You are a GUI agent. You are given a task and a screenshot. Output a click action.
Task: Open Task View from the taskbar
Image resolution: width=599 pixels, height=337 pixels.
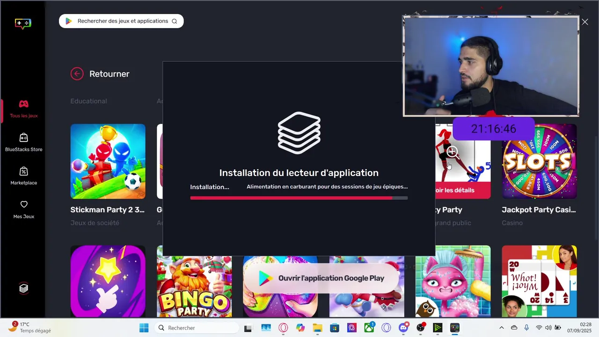(x=248, y=328)
